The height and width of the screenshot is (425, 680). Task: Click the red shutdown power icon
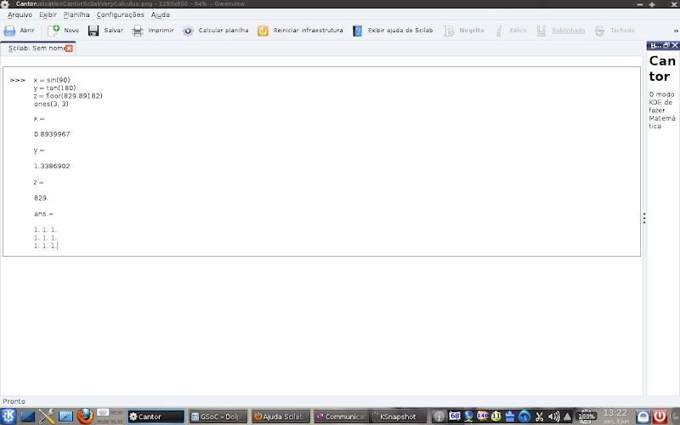tap(660, 416)
